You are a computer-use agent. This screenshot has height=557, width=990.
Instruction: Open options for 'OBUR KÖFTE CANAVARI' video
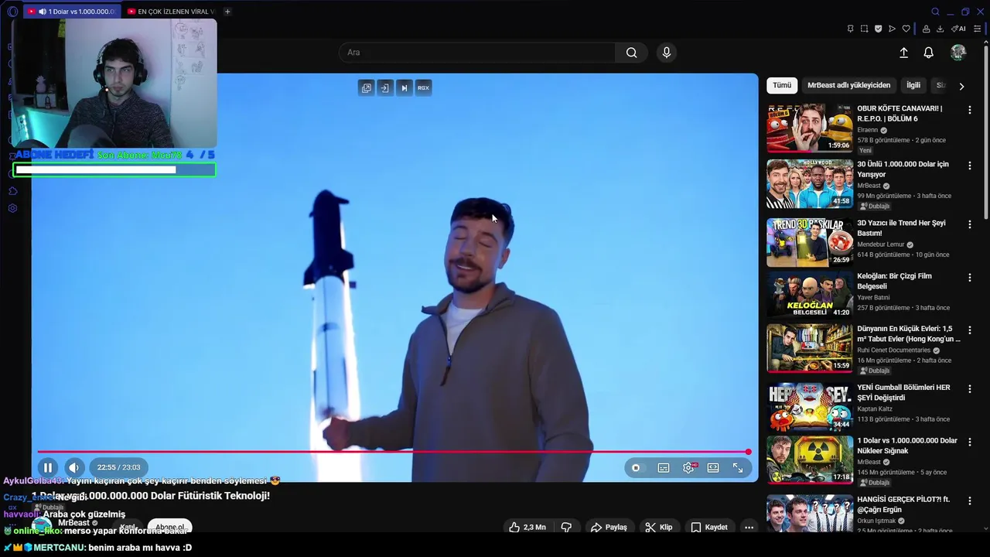click(970, 110)
